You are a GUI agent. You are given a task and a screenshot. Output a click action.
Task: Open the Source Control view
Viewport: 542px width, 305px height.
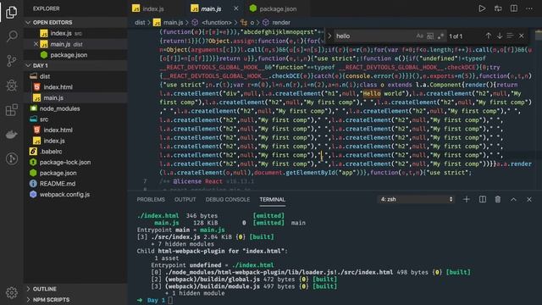11,61
